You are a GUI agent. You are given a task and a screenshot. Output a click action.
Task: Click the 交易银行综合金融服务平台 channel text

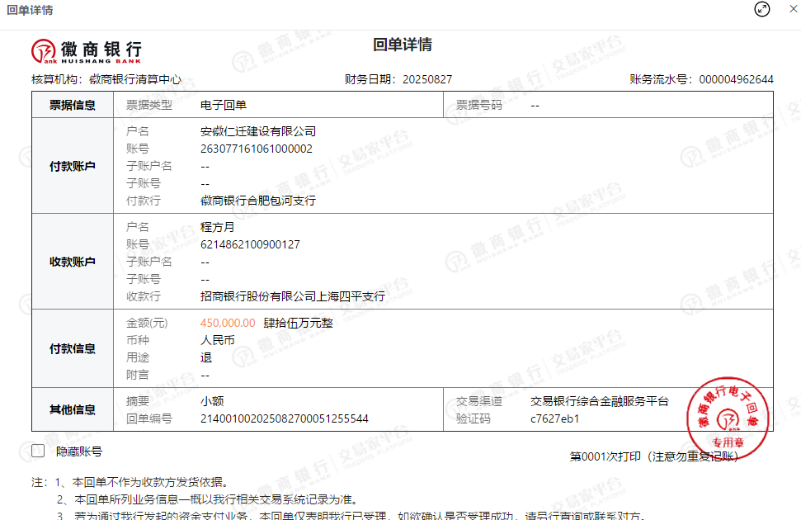[600, 401]
